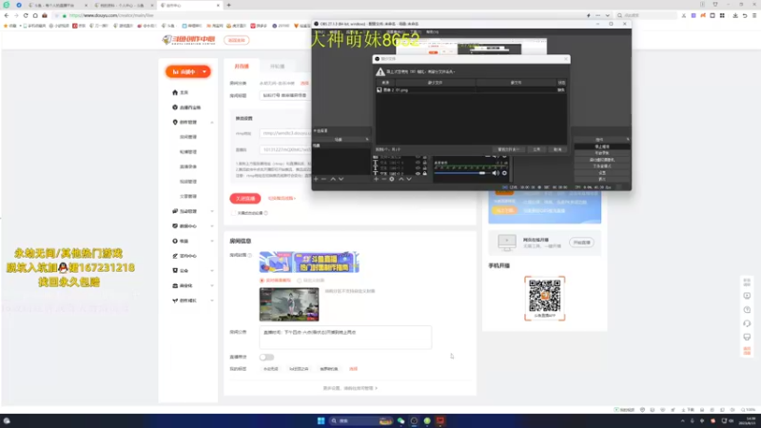This screenshot has height=428, width=761.
Task: Expand the 公会 sidebar group chevron
Action: tap(212, 271)
